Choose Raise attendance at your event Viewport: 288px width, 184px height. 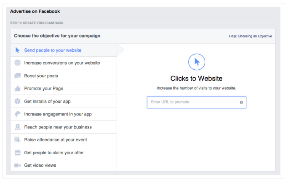64,139
